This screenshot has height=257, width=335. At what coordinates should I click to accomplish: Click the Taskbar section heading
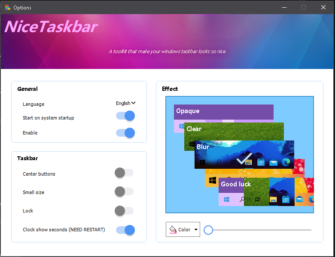(x=27, y=158)
